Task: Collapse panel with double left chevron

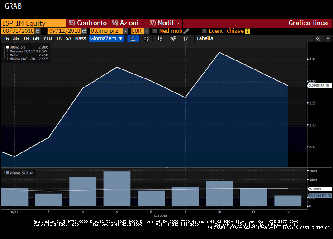Action: [318, 39]
